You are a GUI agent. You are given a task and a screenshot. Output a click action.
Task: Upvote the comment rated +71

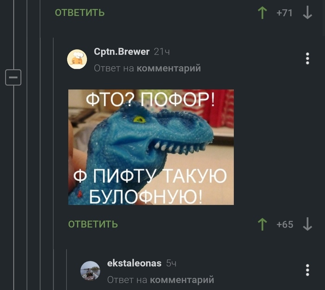point(262,13)
